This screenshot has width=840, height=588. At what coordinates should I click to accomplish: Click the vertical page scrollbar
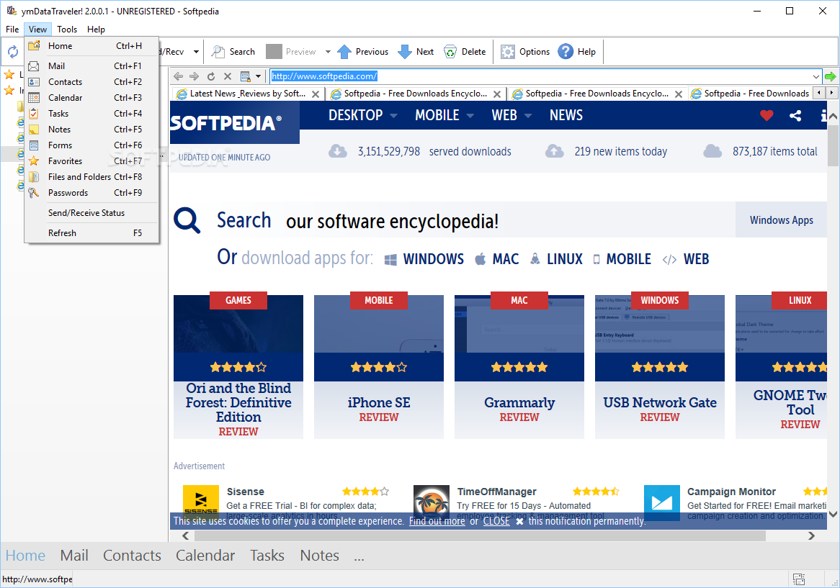(833, 145)
